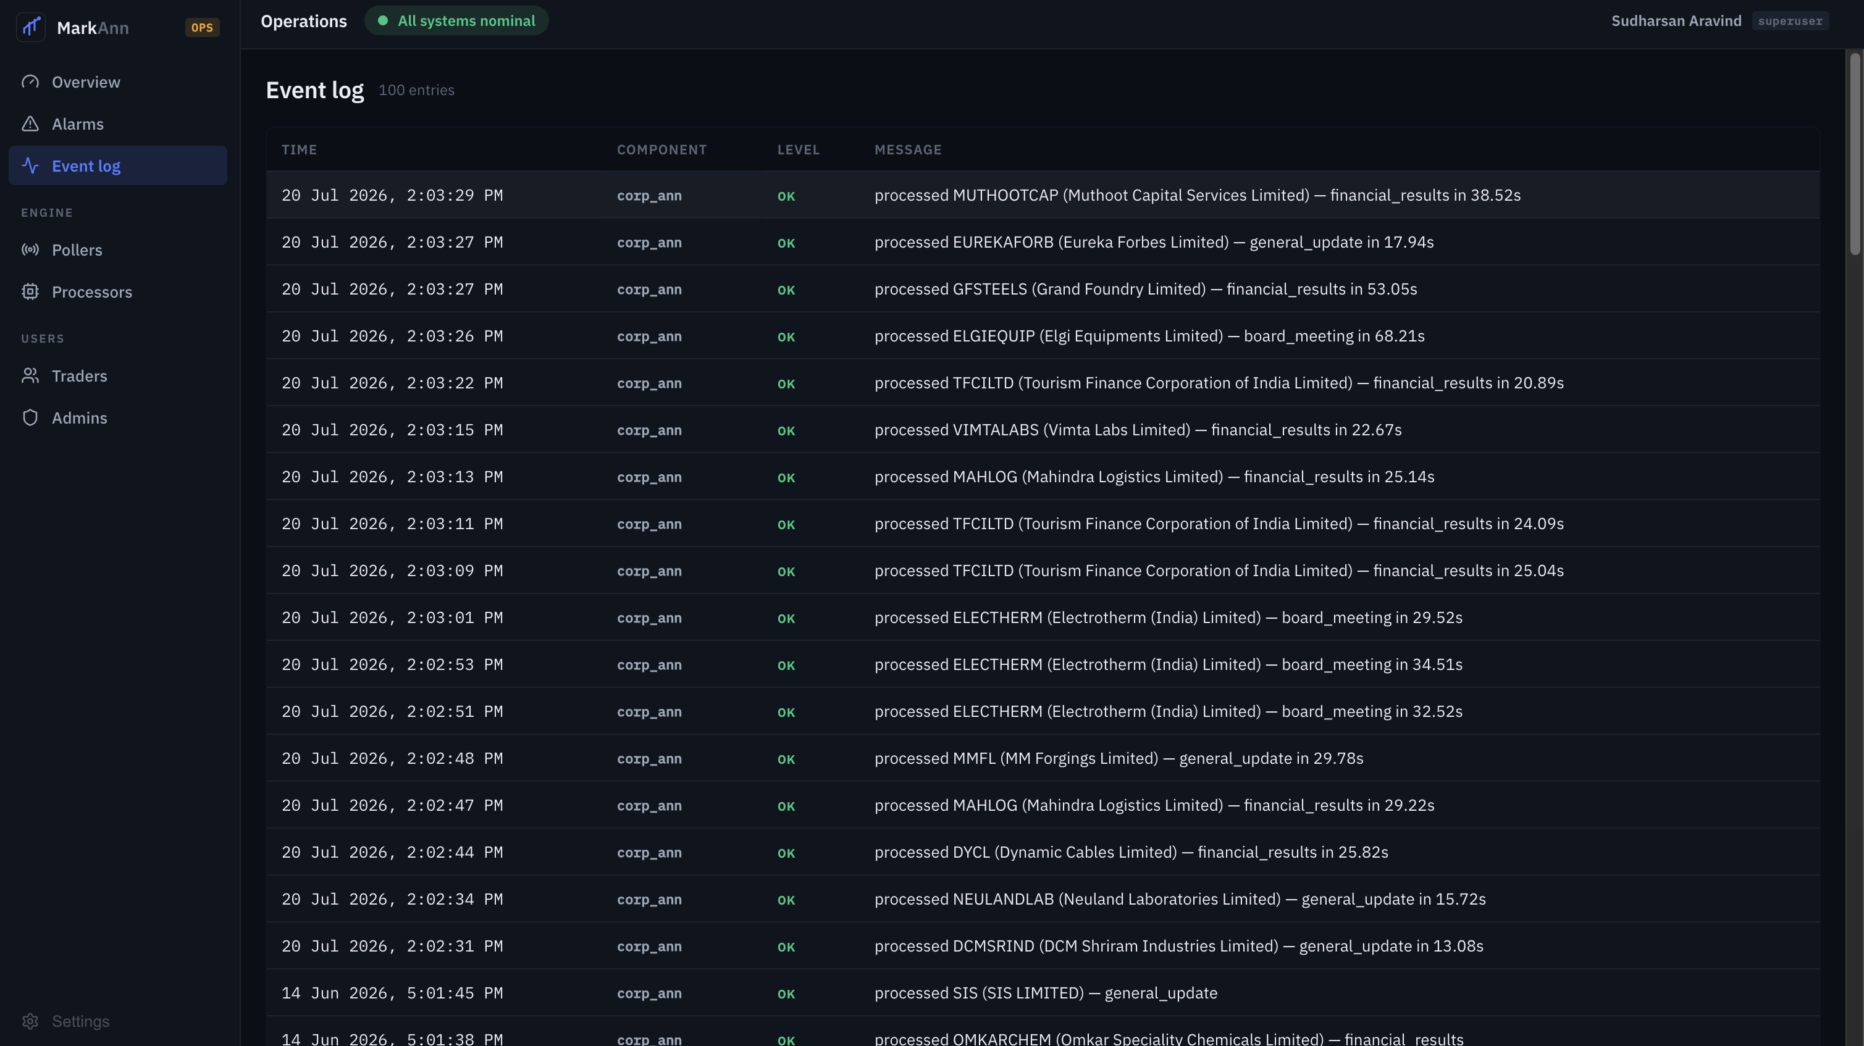Click the Admins shield icon

tap(30, 417)
